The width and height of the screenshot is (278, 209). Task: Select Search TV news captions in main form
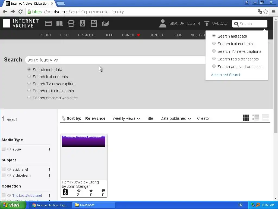coord(29,84)
